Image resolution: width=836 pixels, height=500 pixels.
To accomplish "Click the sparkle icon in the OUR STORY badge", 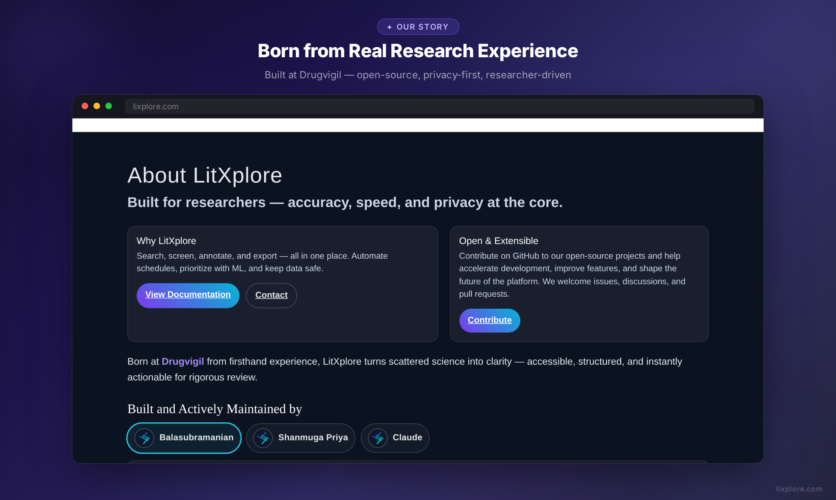I will click(389, 26).
